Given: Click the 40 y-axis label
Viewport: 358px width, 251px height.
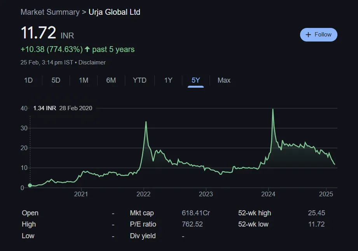Looking at the screenshot, I should pyautogui.click(x=24, y=108).
